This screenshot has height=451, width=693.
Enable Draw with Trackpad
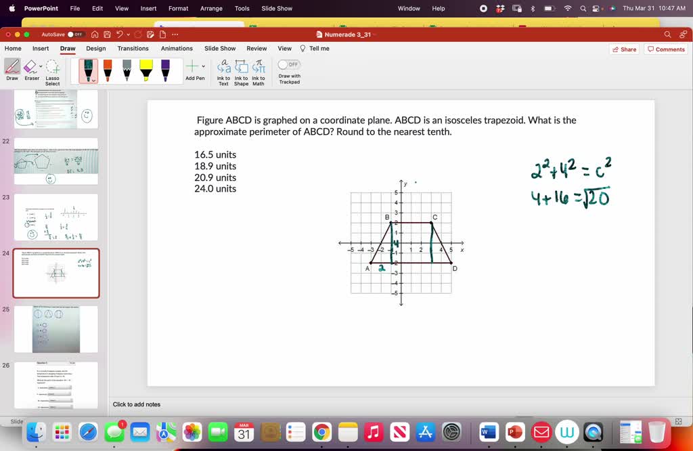tap(289, 64)
